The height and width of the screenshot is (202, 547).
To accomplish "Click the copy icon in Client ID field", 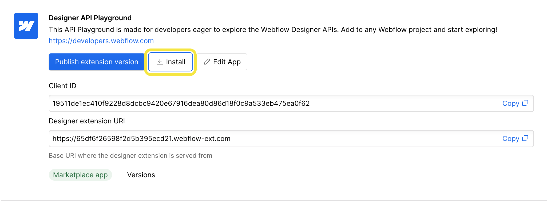I will 525,103.
